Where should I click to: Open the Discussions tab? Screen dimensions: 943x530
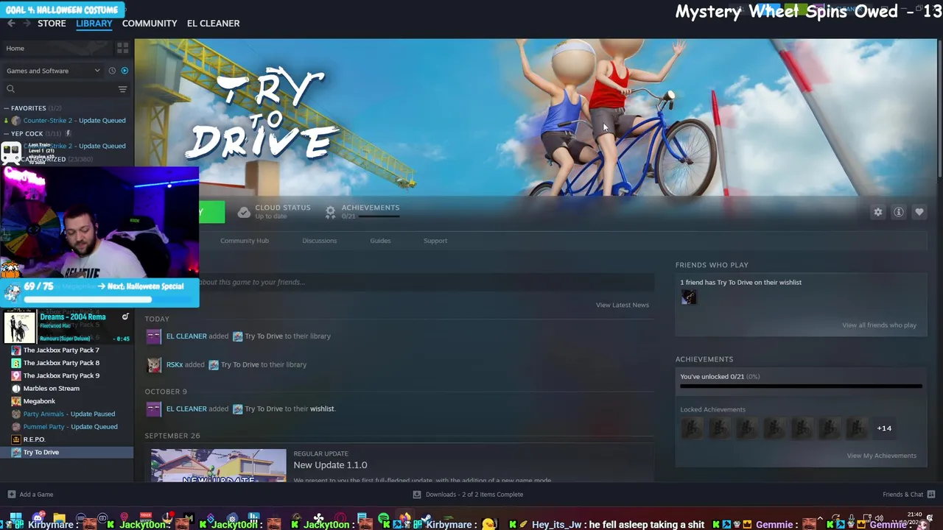319,241
